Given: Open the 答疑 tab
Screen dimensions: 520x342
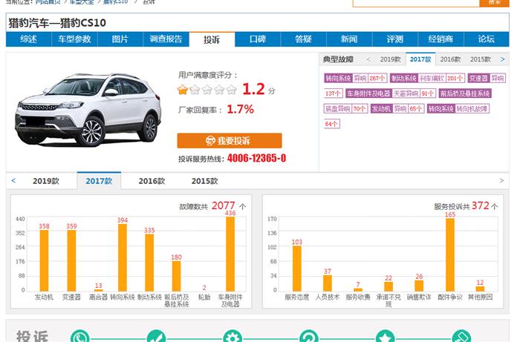Looking at the screenshot, I should point(303,39).
